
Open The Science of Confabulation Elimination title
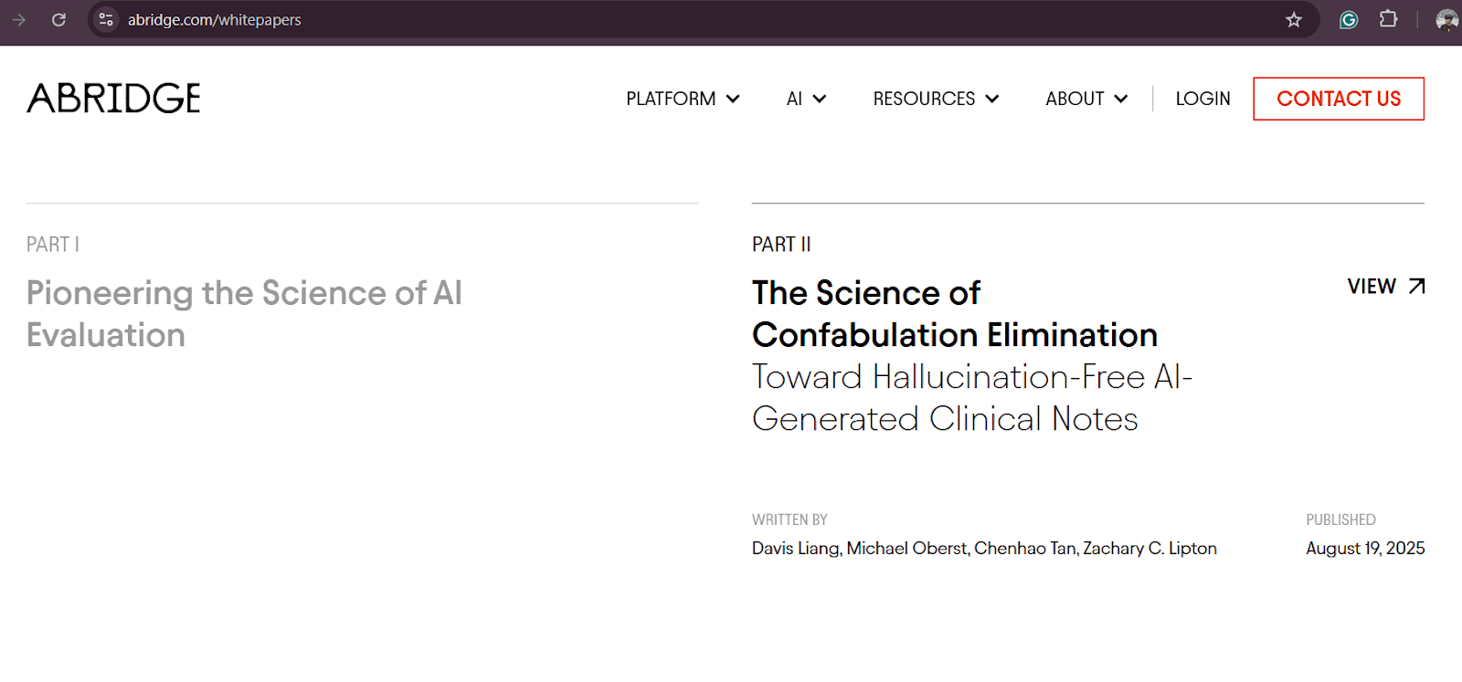coord(955,314)
